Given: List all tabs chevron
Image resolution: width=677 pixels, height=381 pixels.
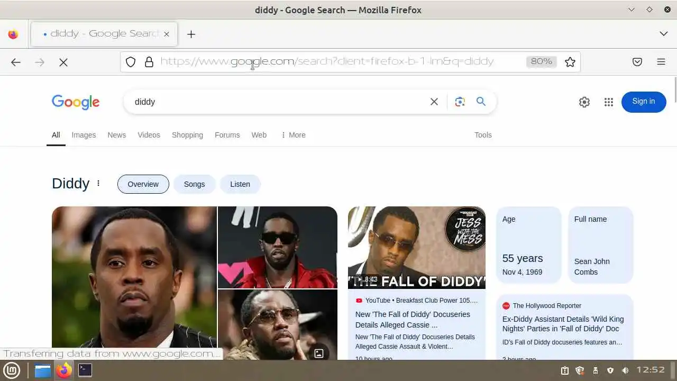Looking at the screenshot, I should (x=664, y=34).
